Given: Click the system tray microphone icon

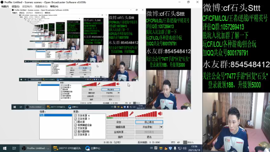Looking at the screenshot, I should (175, 148).
